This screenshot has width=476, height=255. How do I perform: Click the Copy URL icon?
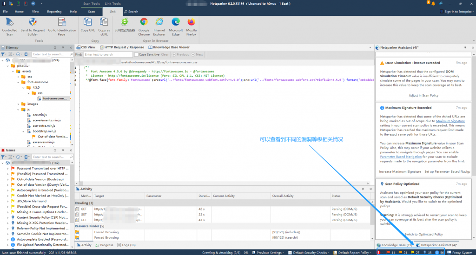pyautogui.click(x=88, y=22)
